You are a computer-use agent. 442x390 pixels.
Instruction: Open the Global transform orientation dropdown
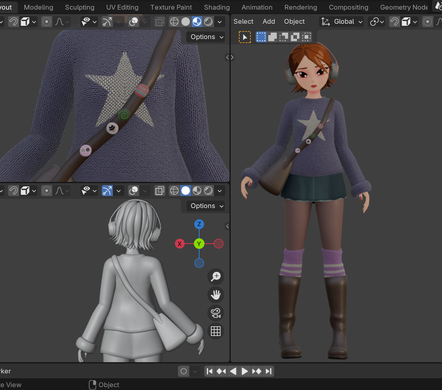[341, 22]
